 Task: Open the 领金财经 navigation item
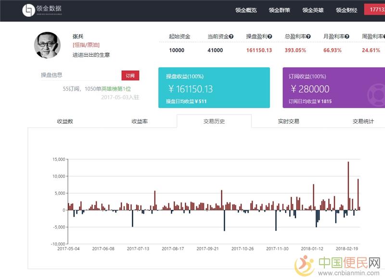pos(346,10)
